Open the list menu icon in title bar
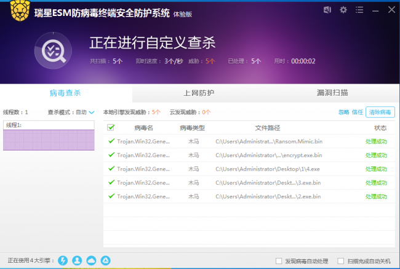The width and height of the screenshot is (400, 269). click(359, 10)
